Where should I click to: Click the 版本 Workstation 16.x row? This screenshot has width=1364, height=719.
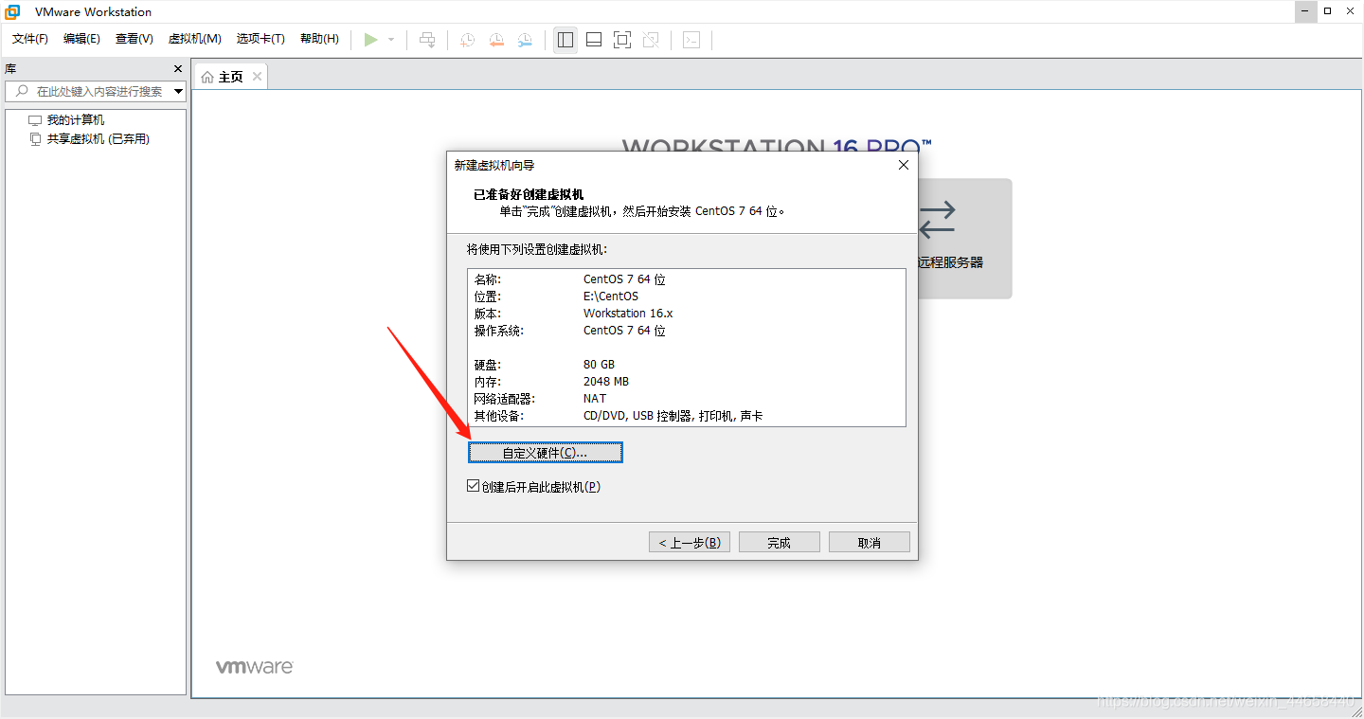(686, 314)
